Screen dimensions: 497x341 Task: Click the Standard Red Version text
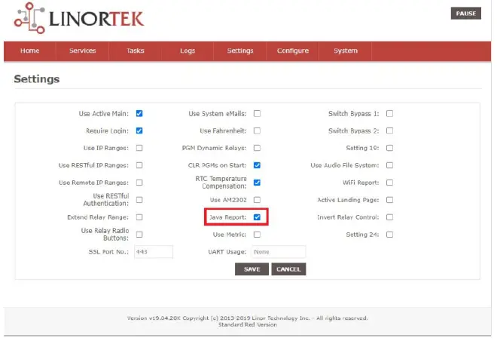[248, 324]
